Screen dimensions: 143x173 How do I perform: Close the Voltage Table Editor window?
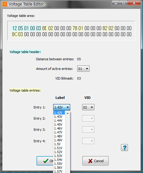click(x=134, y=3)
